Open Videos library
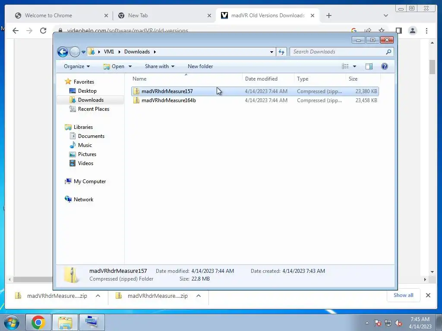This screenshot has height=331, width=442. 85,163
